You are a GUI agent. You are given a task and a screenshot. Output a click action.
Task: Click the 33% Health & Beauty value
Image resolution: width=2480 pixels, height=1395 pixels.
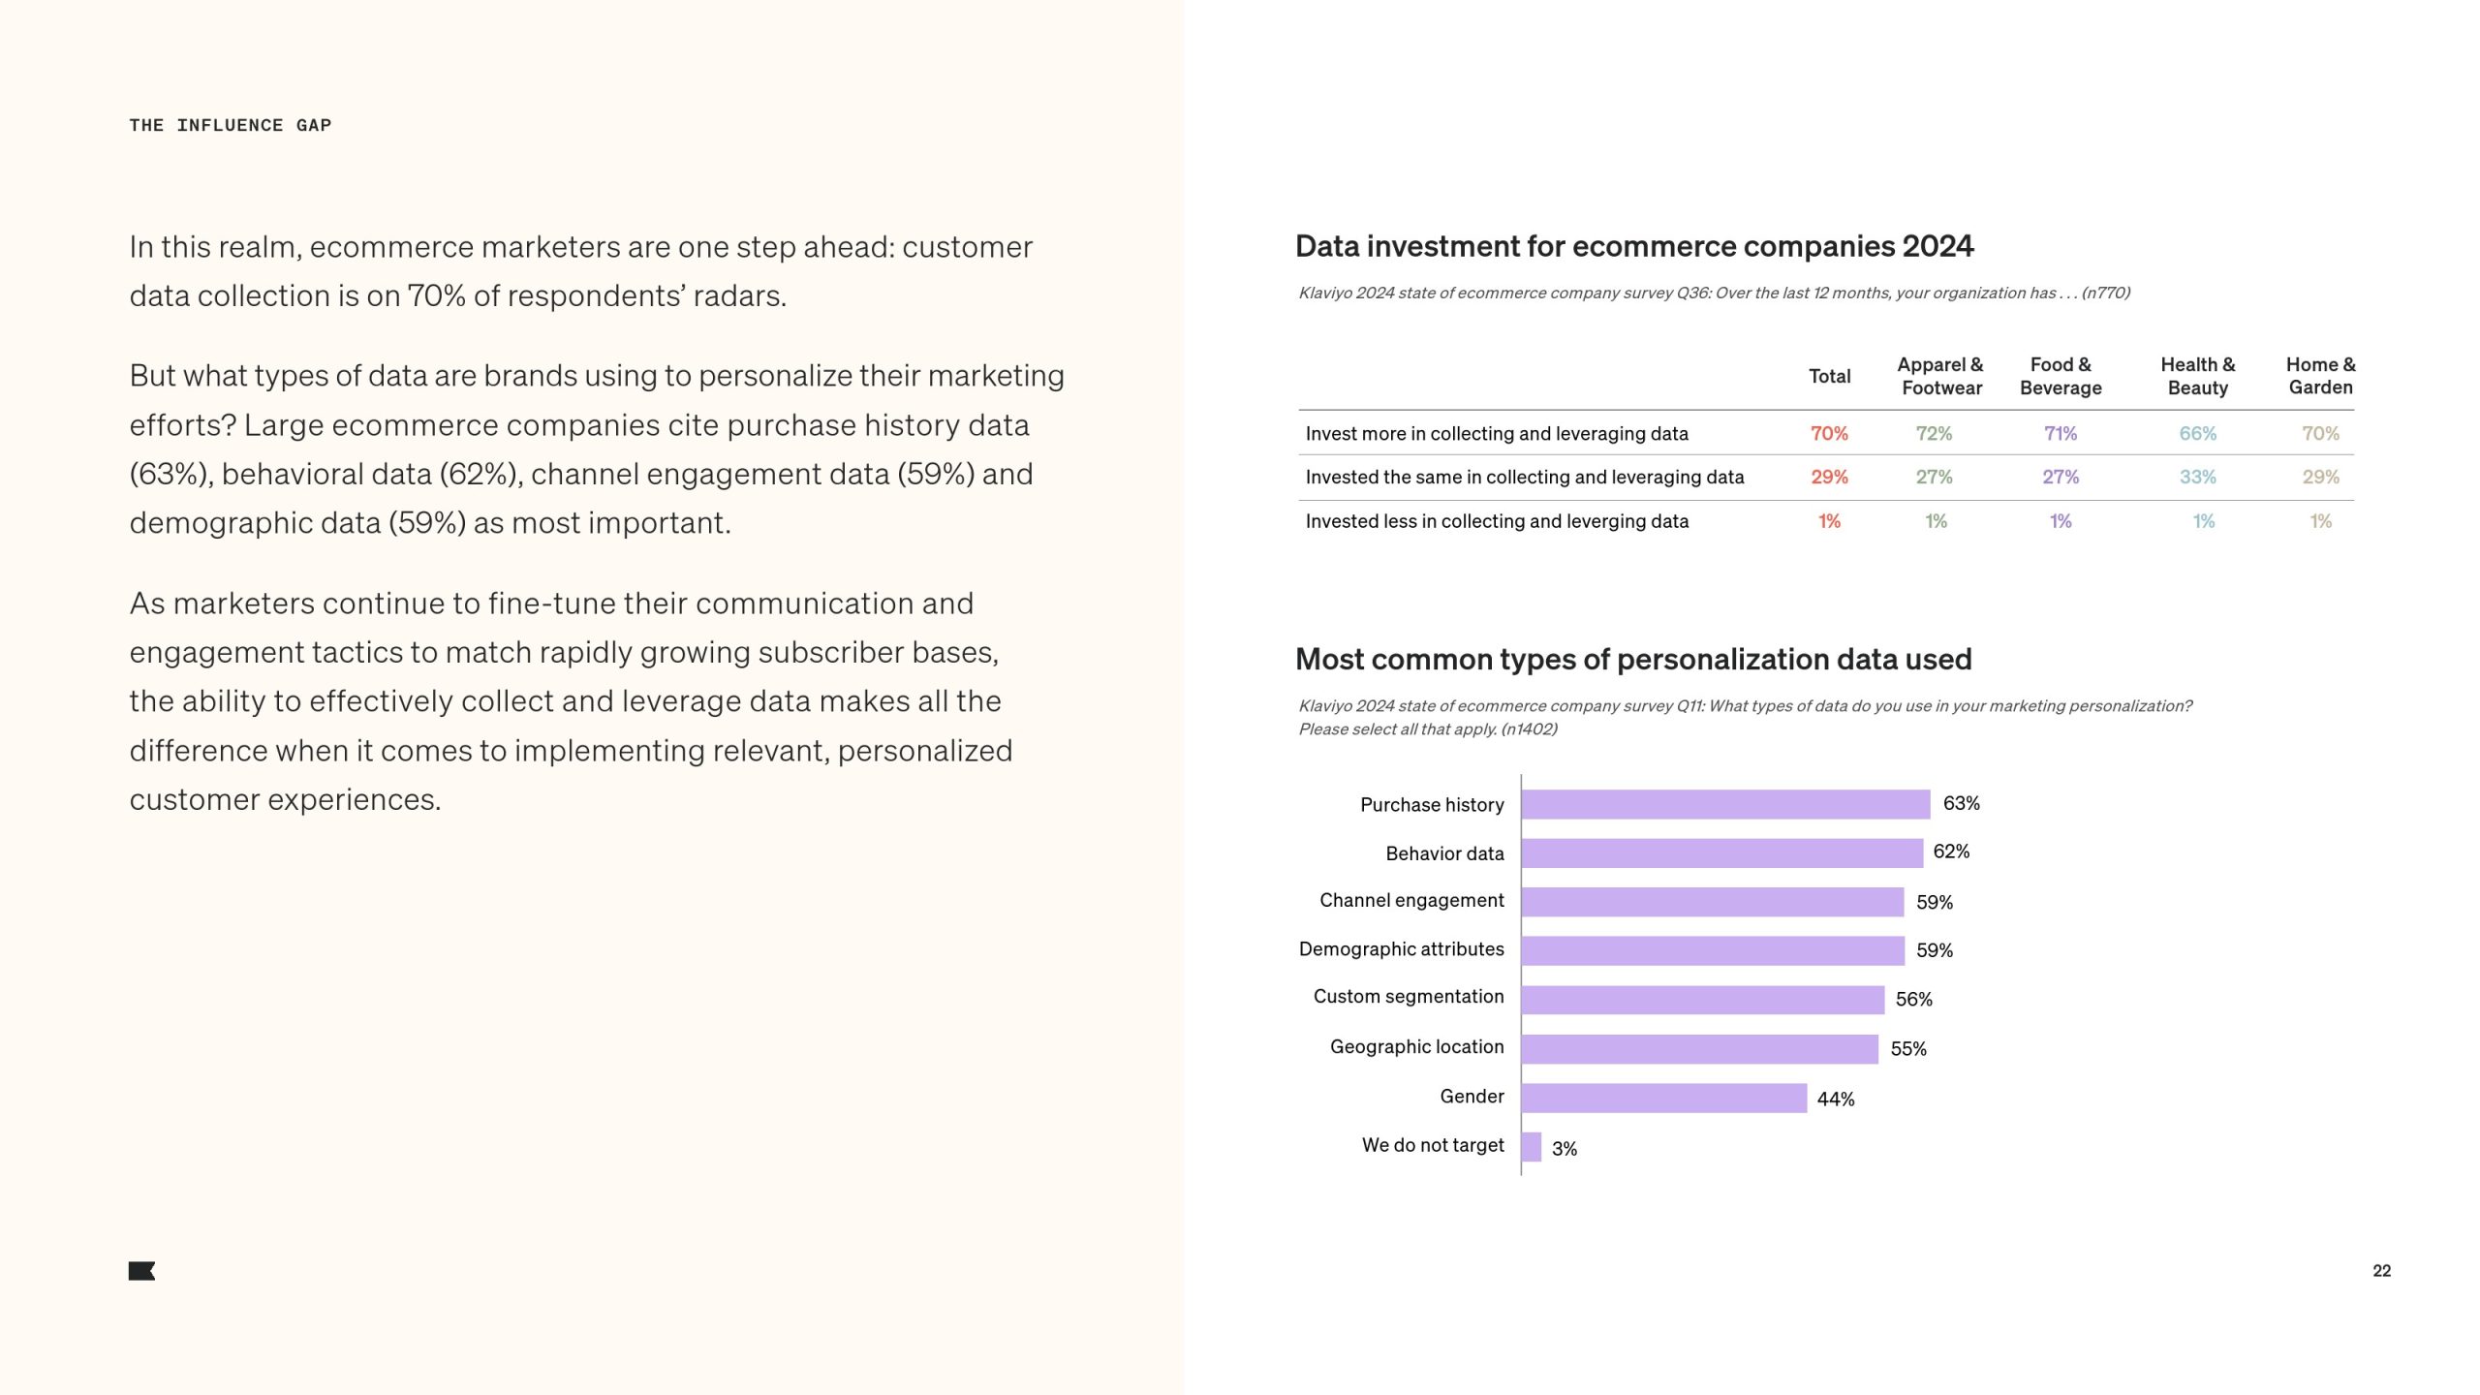tap(2197, 478)
